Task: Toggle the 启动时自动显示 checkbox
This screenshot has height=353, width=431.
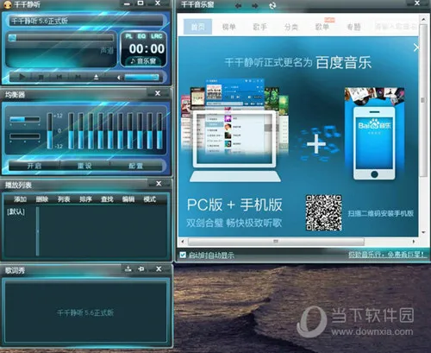Action: 183,255
